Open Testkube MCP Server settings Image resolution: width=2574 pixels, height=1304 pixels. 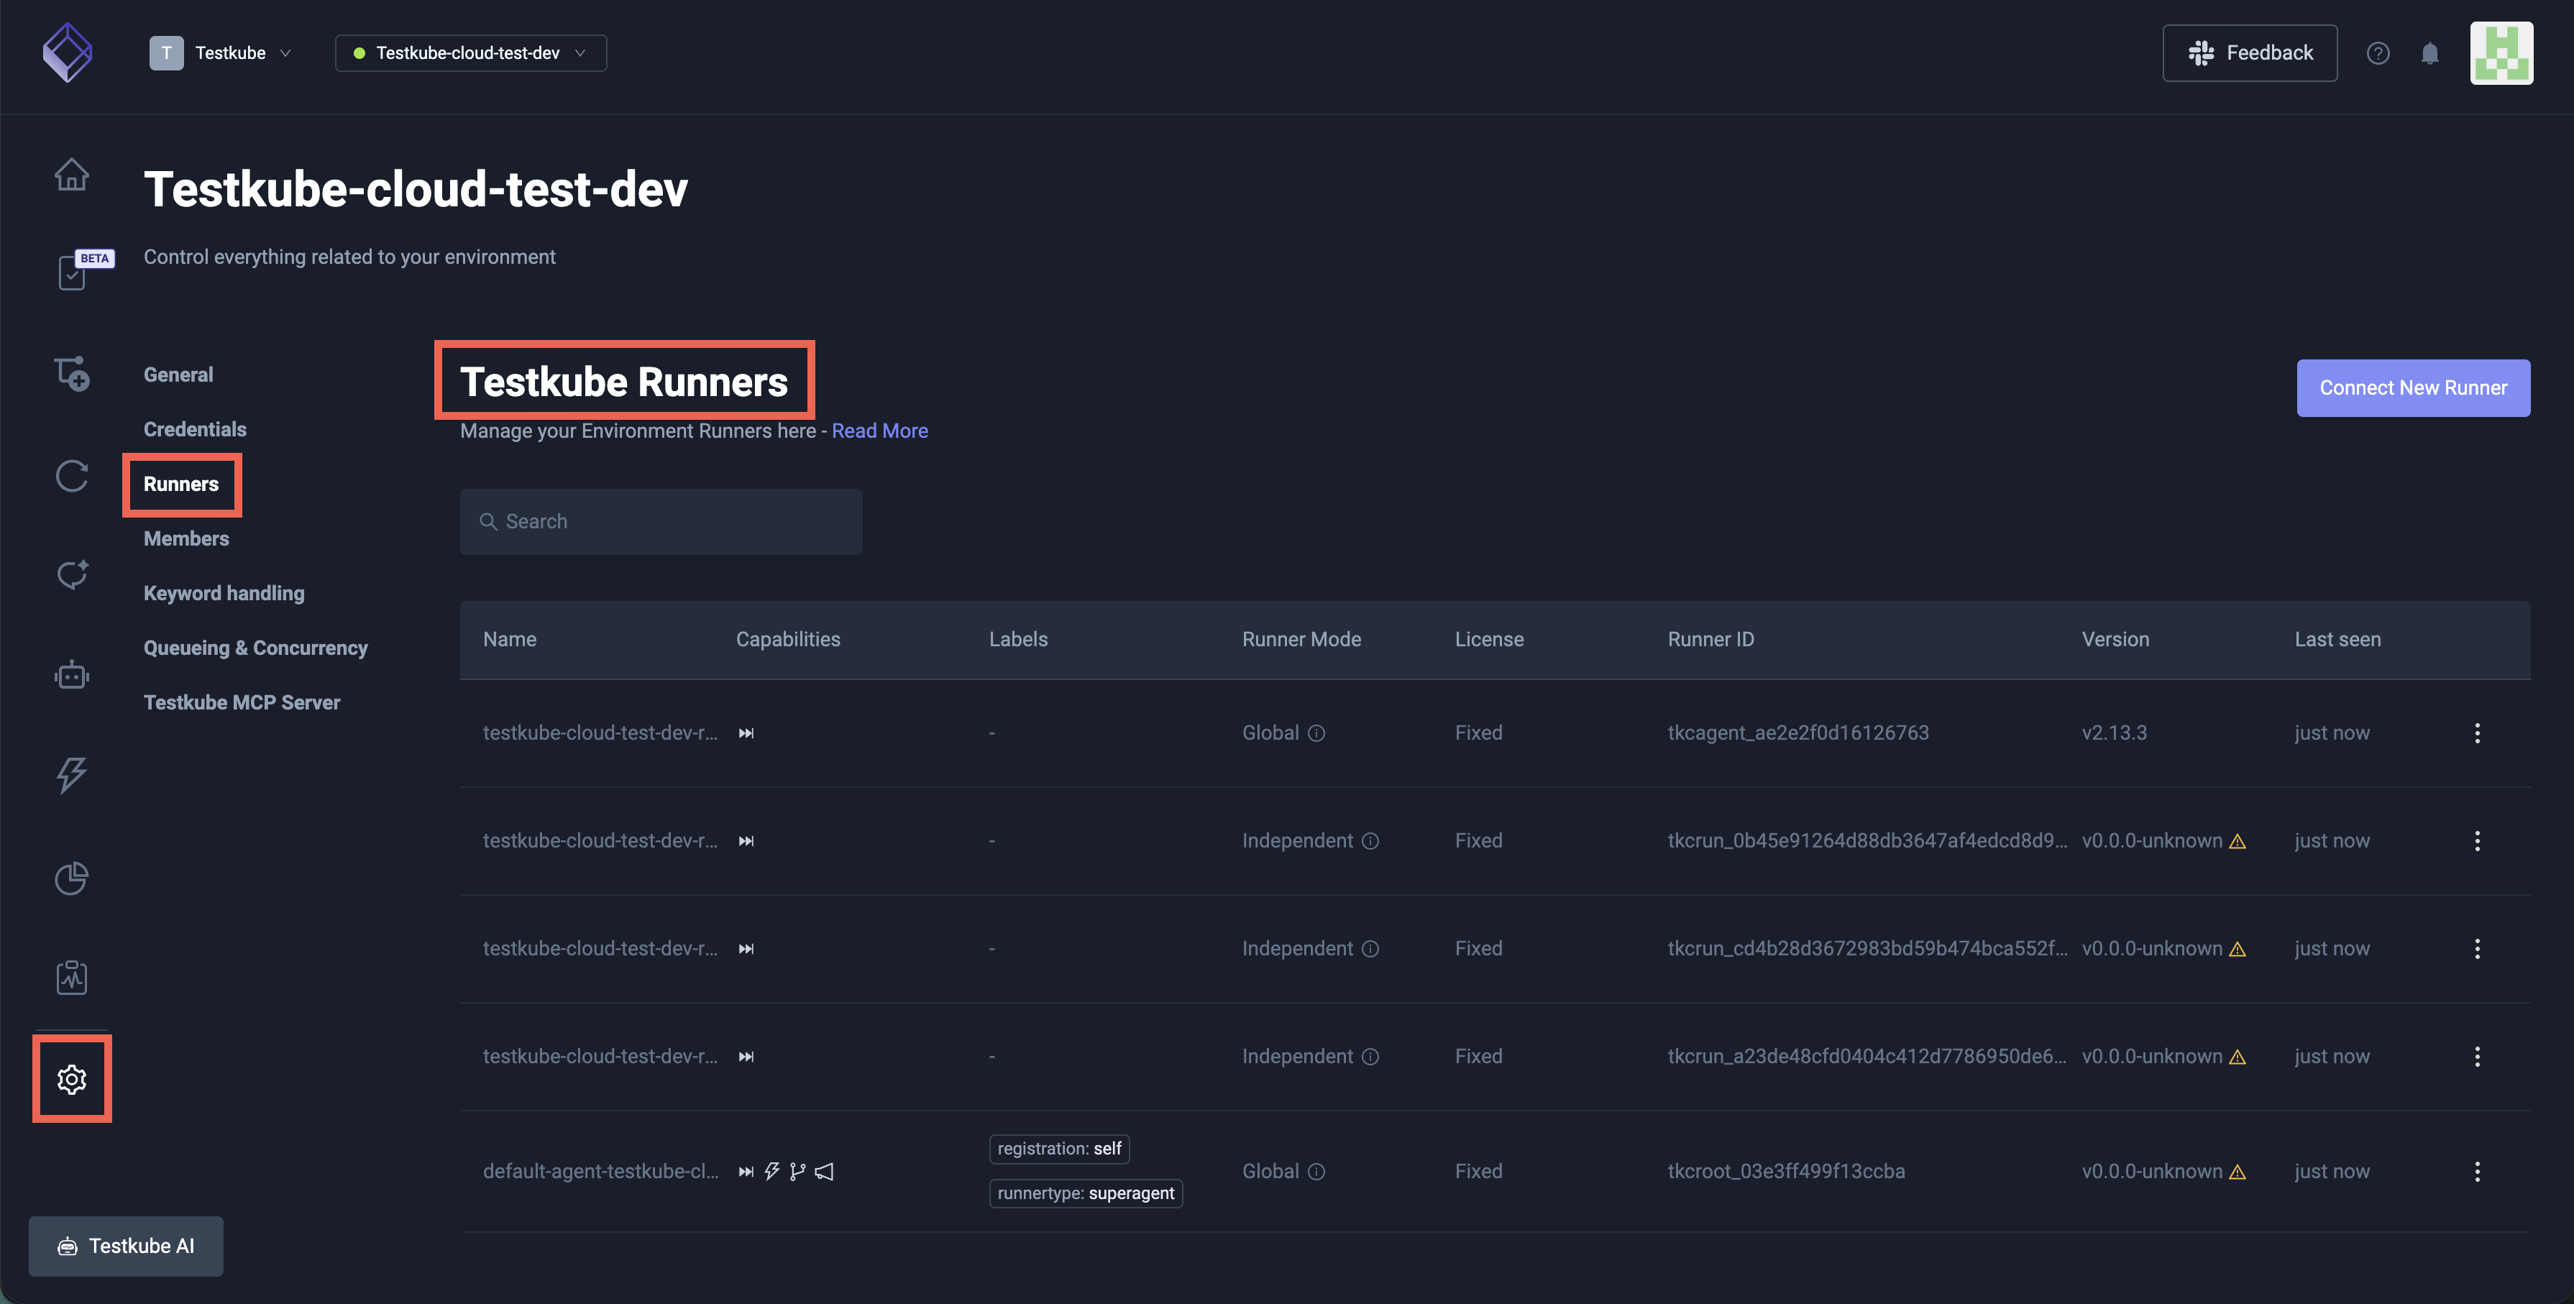click(x=242, y=702)
